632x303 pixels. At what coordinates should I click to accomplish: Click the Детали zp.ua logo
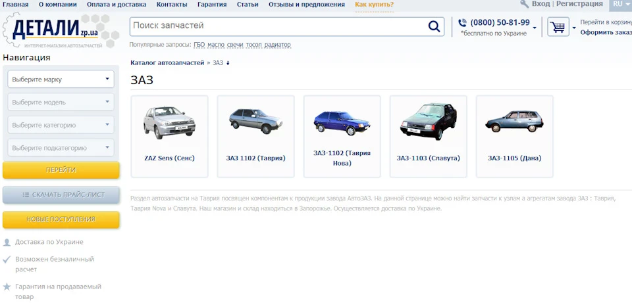(61, 31)
